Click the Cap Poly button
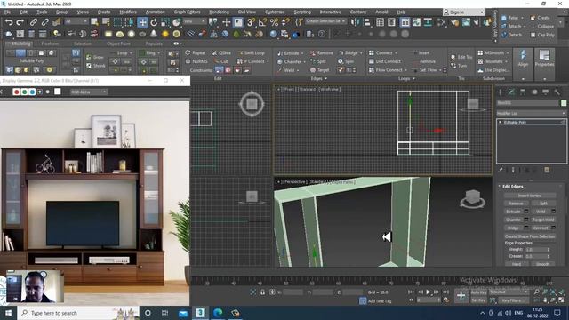 pyautogui.click(x=542, y=35)
